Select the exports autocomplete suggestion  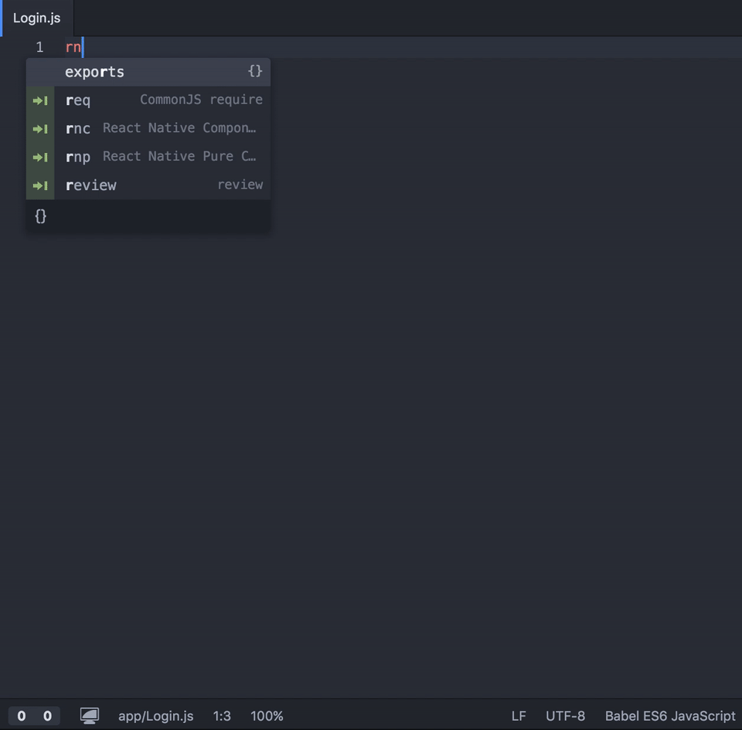point(148,72)
